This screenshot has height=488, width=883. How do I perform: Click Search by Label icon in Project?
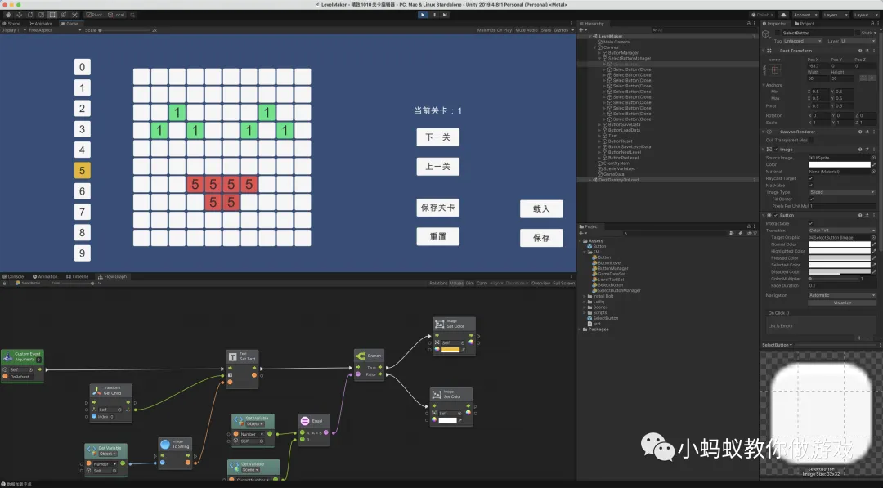pyautogui.click(x=739, y=232)
